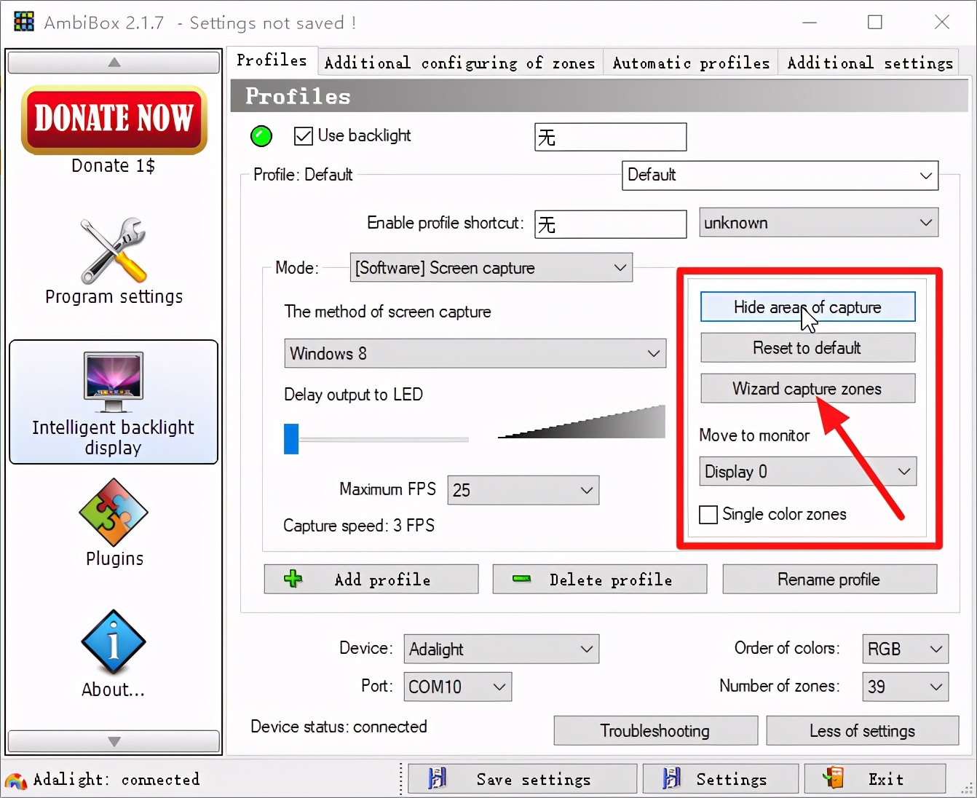This screenshot has width=977, height=798.
Task: Click the Delay output to LED slider handle
Action: coord(291,439)
